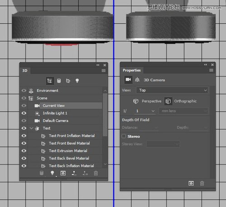Toggle visibility of Current View
The width and height of the screenshot is (226, 207).
pos(24,105)
